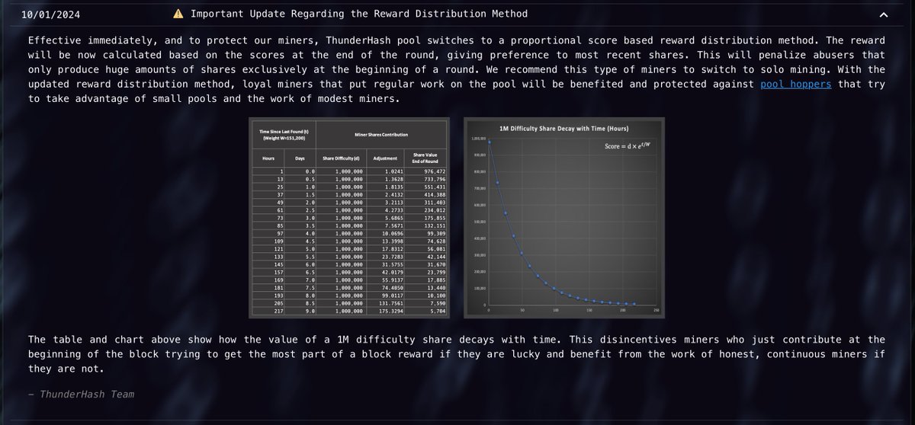Click the hours cell 217

[278, 312]
